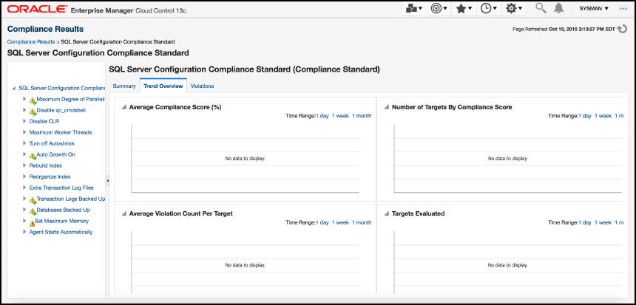The image size is (636, 305).
Task: Expand the Disable CLR node
Action: tap(24, 121)
